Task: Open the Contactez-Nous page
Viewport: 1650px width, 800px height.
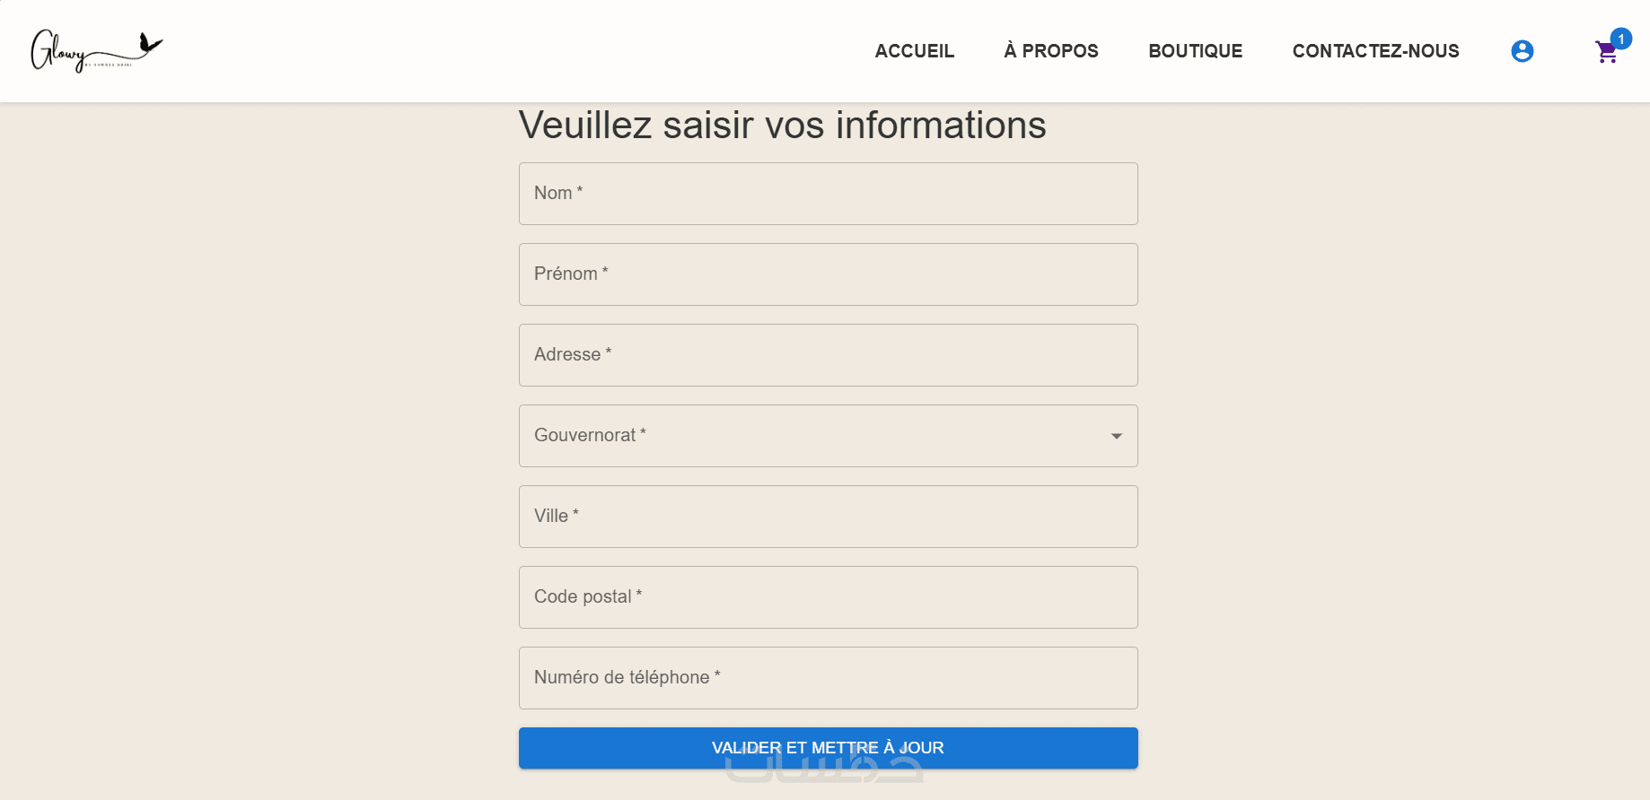Action: coord(1375,51)
